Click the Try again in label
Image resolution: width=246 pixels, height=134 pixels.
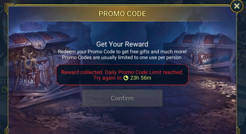pos(107,78)
